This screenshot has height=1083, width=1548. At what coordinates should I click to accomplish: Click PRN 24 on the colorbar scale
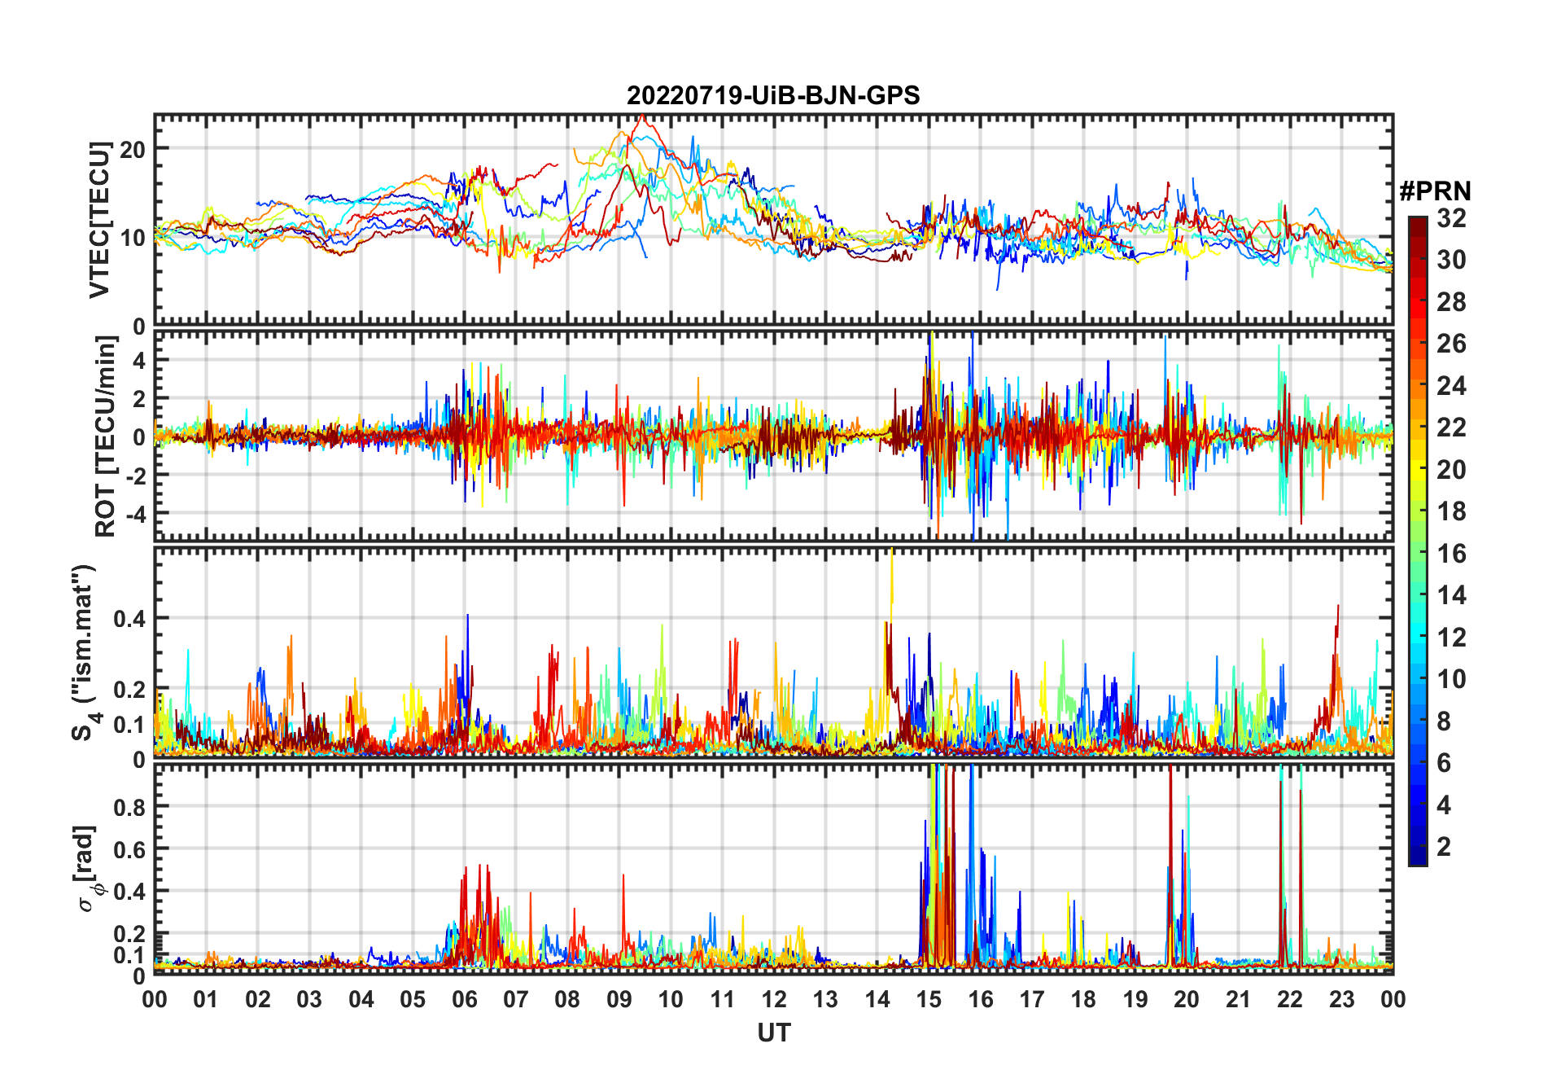click(x=1451, y=385)
